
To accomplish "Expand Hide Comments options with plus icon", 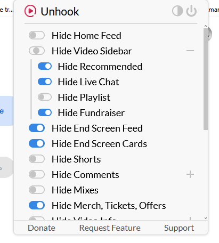I will tap(190, 174).
